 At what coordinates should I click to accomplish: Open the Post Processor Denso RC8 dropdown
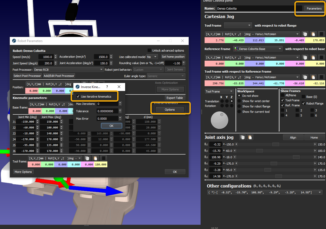click(x=69, y=69)
